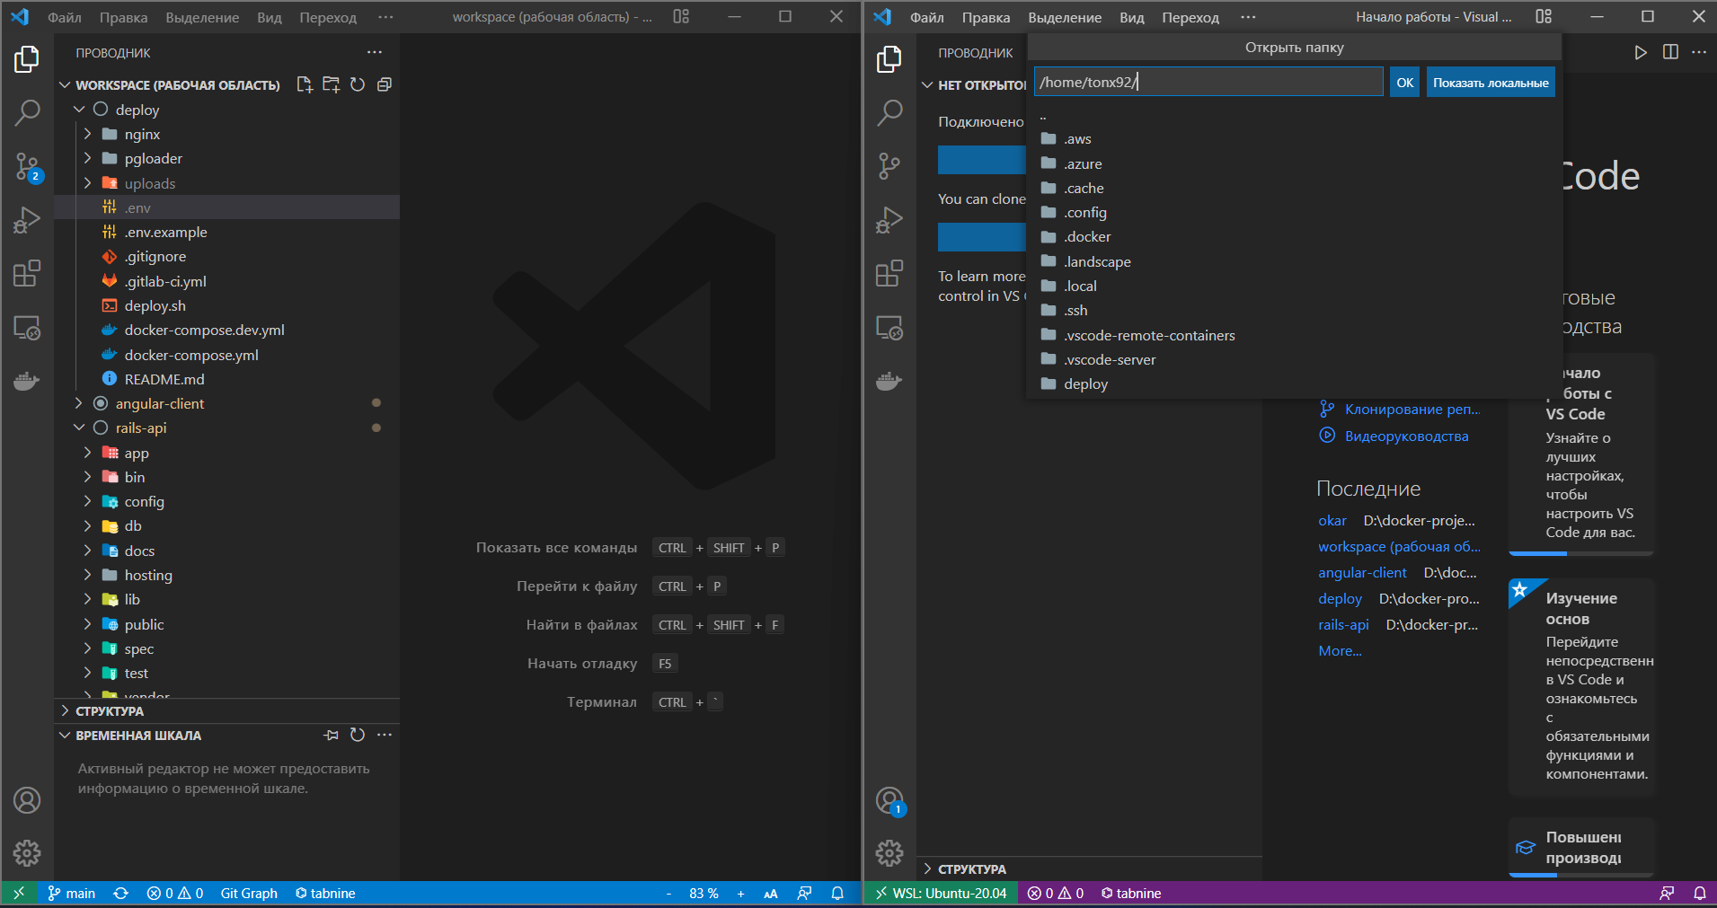Open overflow menu ellipsis in right window menu bar
The image size is (1717, 908).
1248,17
